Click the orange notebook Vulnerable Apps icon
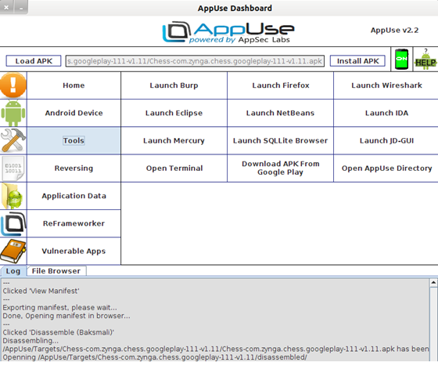This screenshot has width=438, height=366. point(13,251)
